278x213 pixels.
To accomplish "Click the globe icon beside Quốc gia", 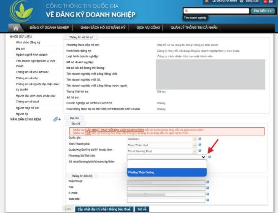I will pos(200,138).
